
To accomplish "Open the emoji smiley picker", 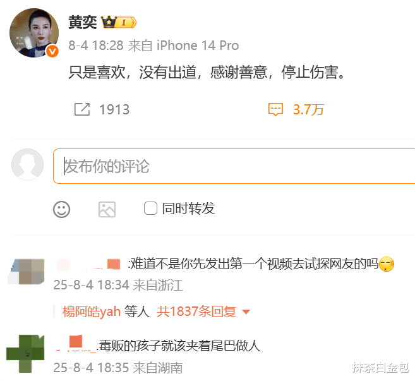I will (61, 209).
